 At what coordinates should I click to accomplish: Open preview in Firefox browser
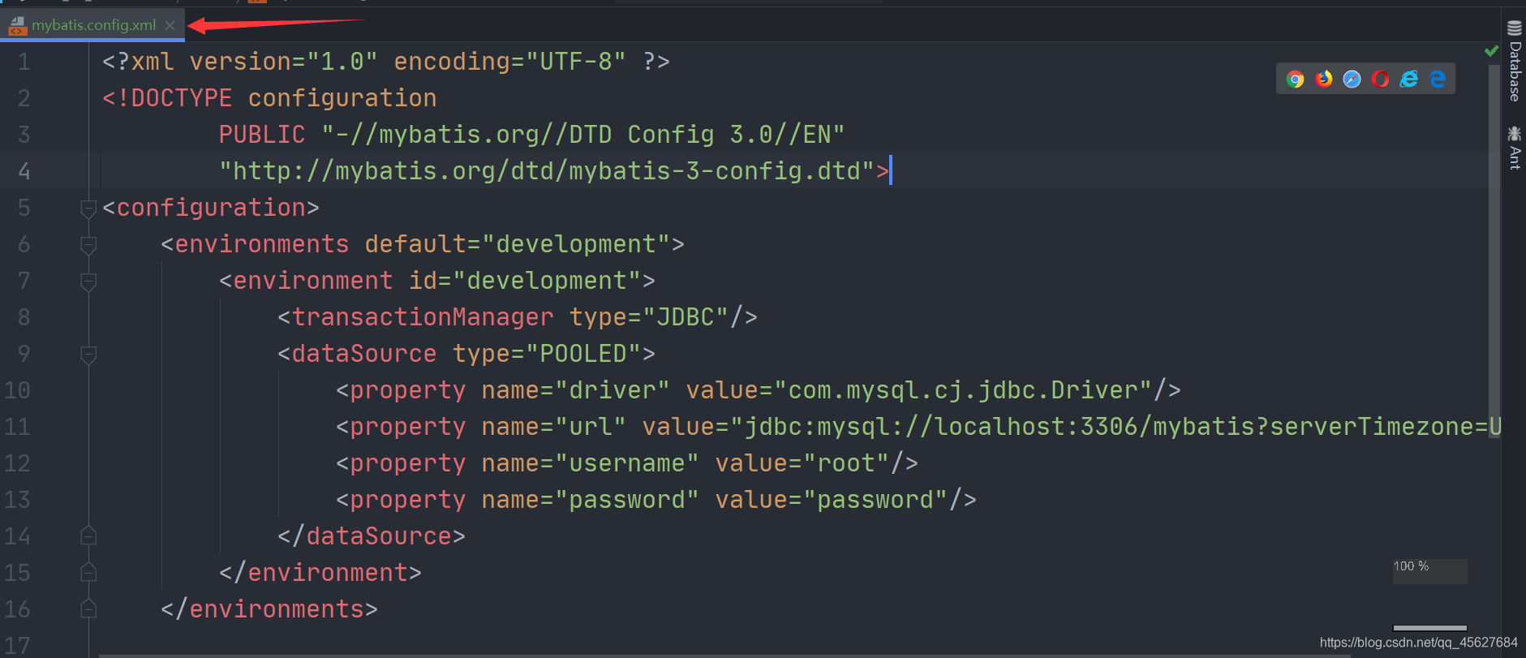(x=1324, y=79)
